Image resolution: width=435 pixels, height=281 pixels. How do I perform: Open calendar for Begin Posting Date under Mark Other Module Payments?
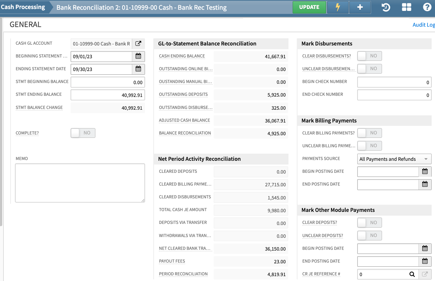[425, 248]
